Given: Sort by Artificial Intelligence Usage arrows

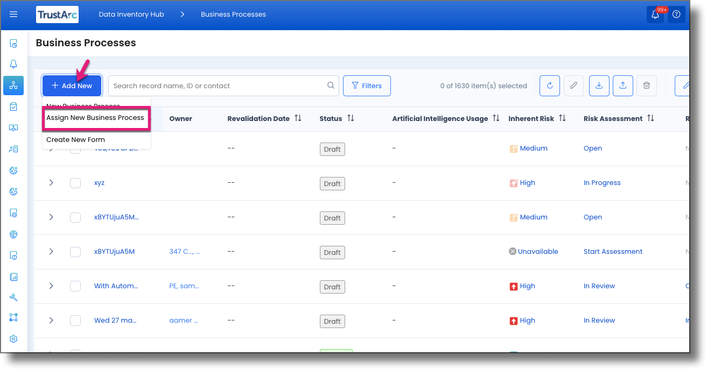Looking at the screenshot, I should pyautogui.click(x=496, y=118).
